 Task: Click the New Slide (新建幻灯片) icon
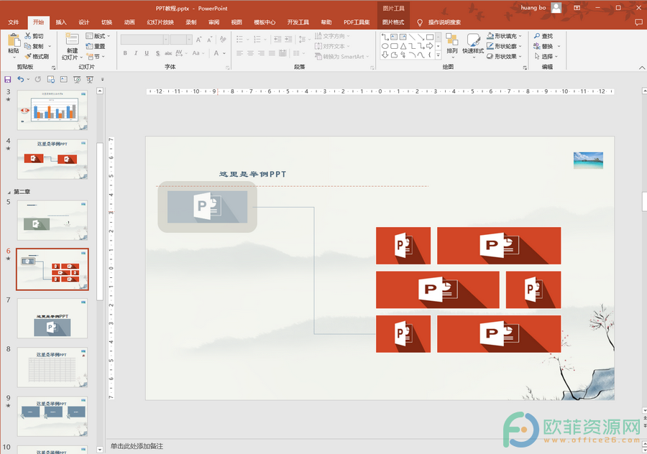coord(72,40)
